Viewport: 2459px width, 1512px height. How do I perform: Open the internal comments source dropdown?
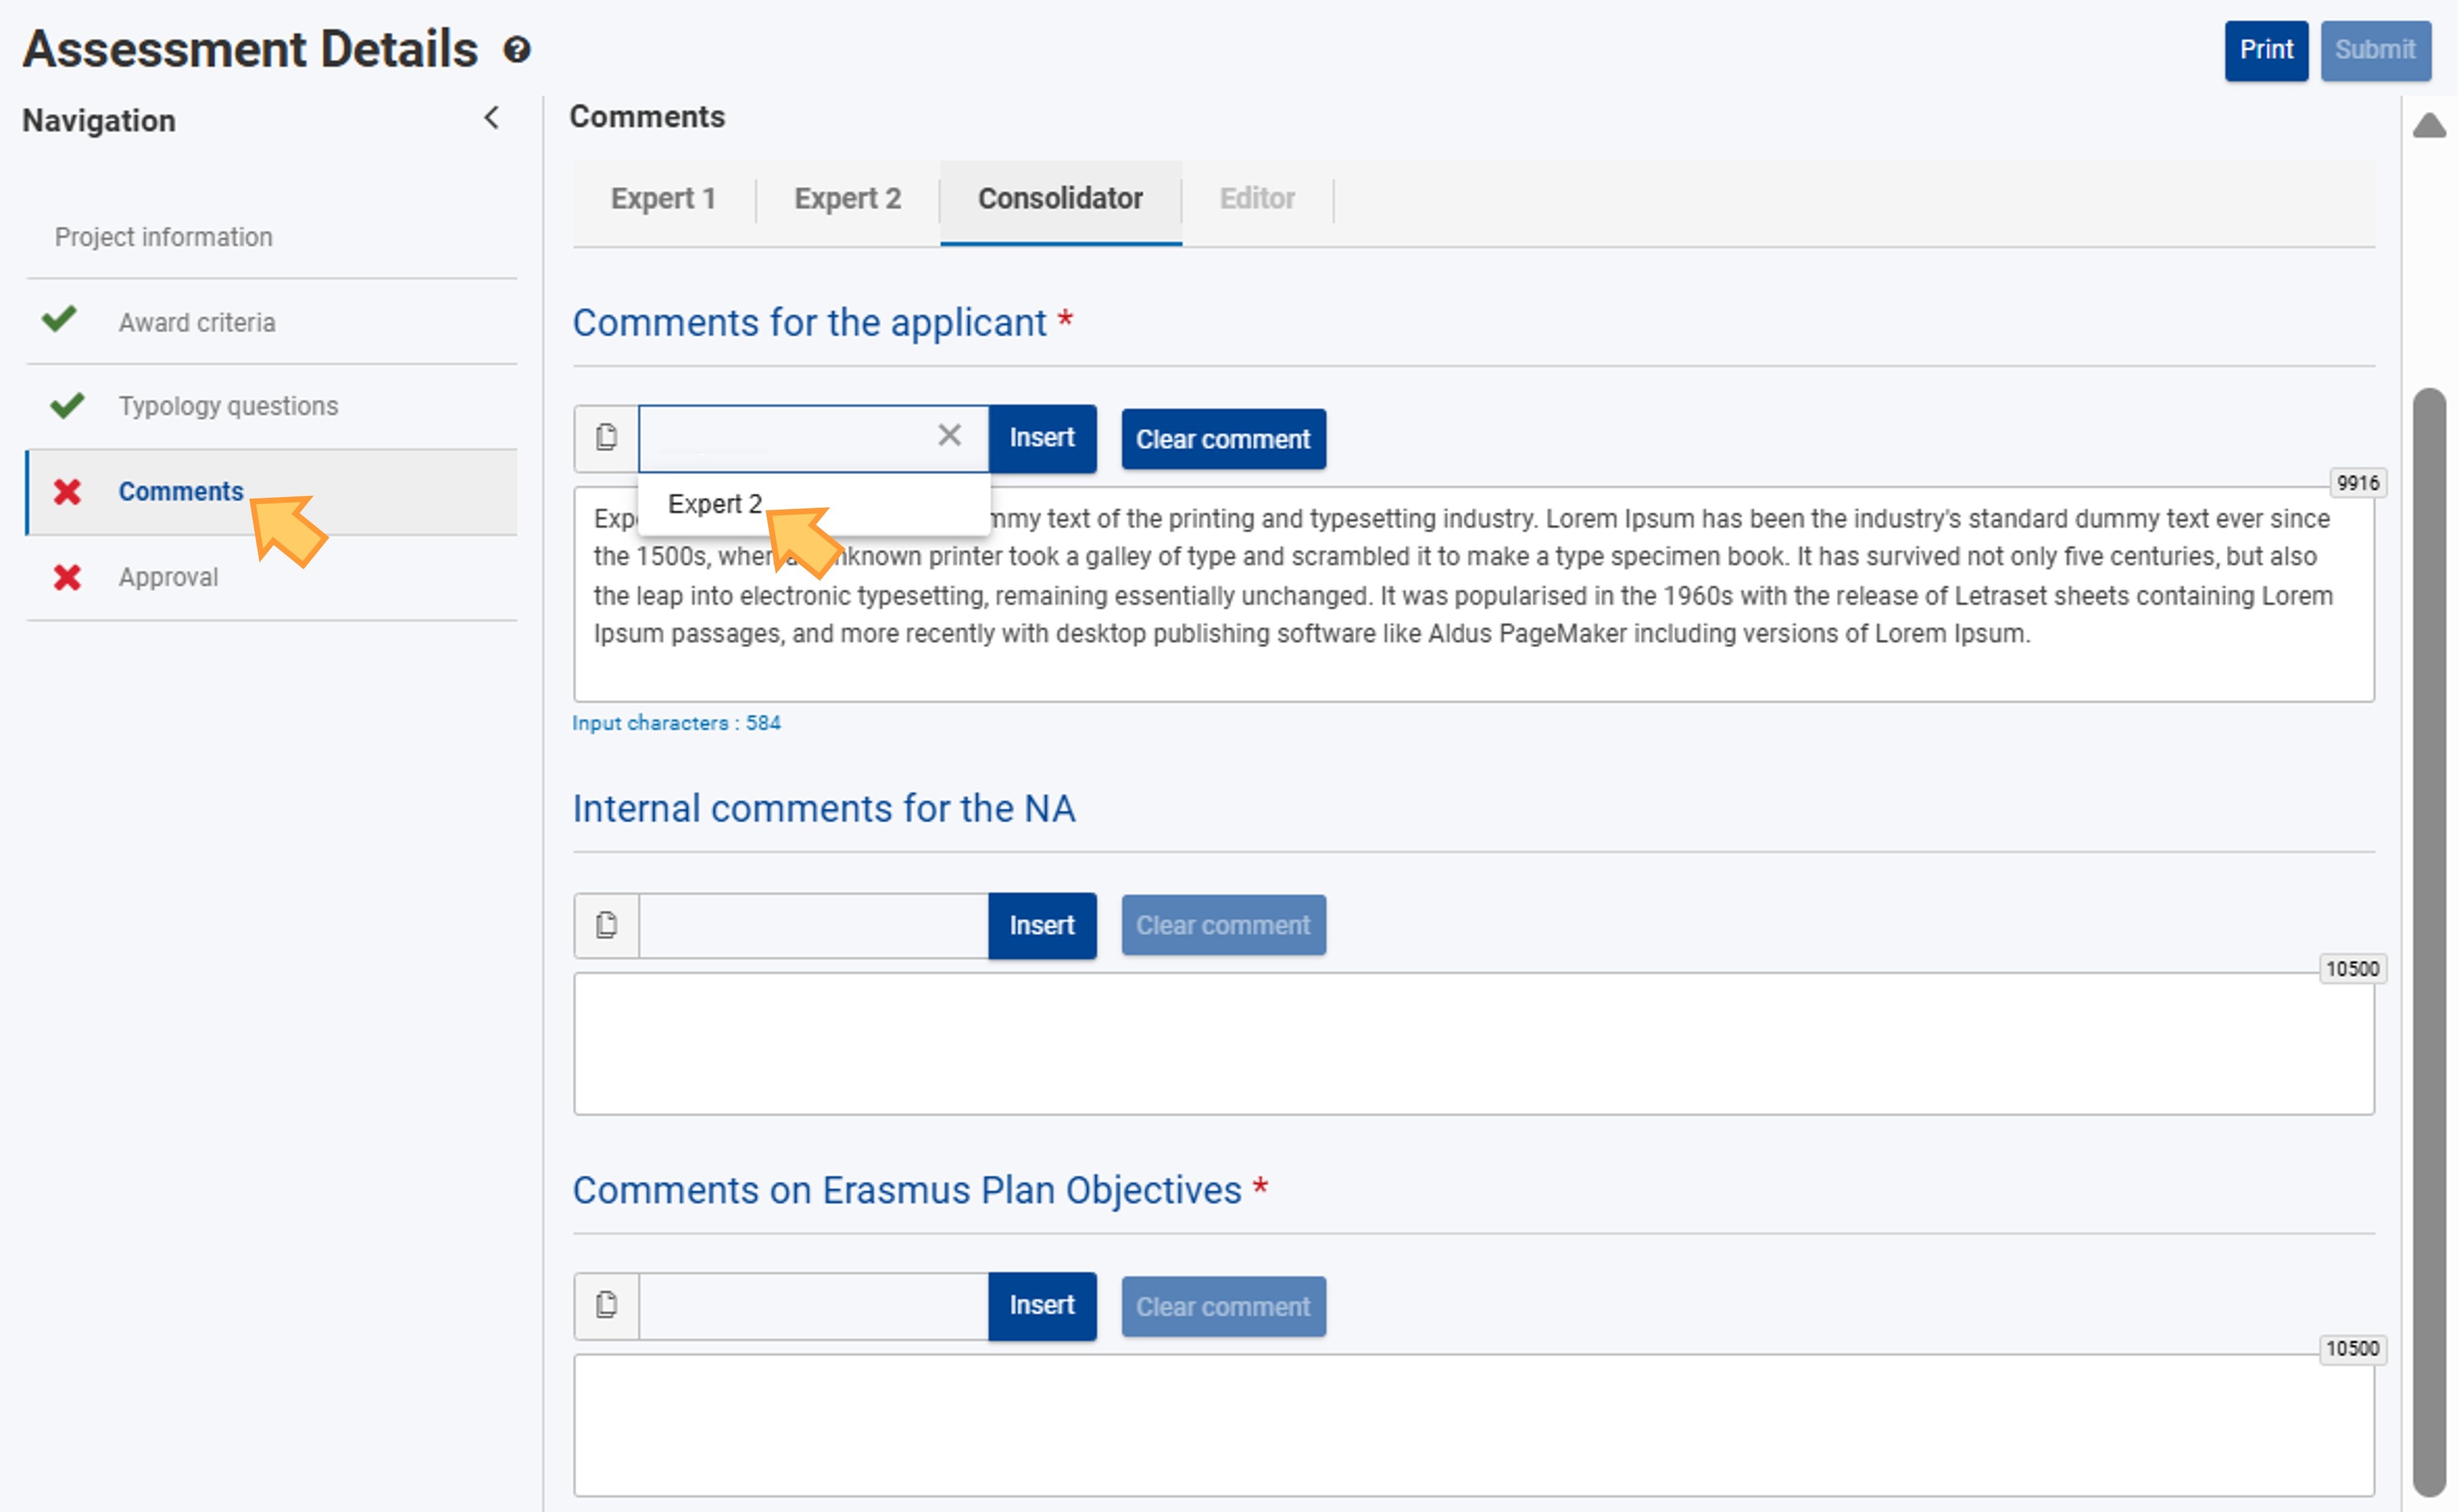coord(813,925)
